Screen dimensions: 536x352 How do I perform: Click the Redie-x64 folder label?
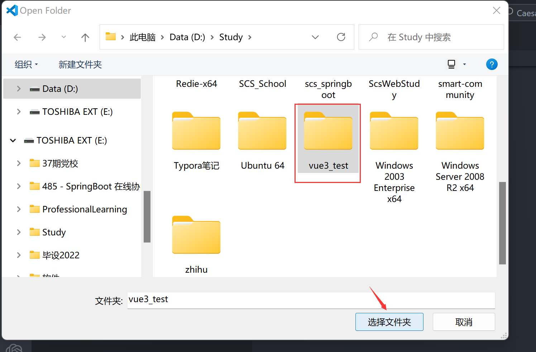click(x=196, y=84)
